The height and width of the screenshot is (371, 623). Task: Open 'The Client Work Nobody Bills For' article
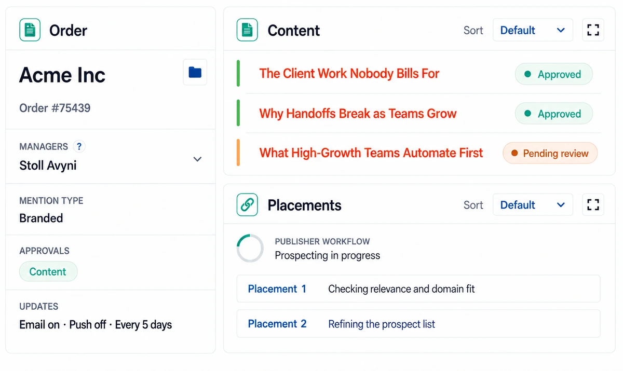tap(349, 74)
